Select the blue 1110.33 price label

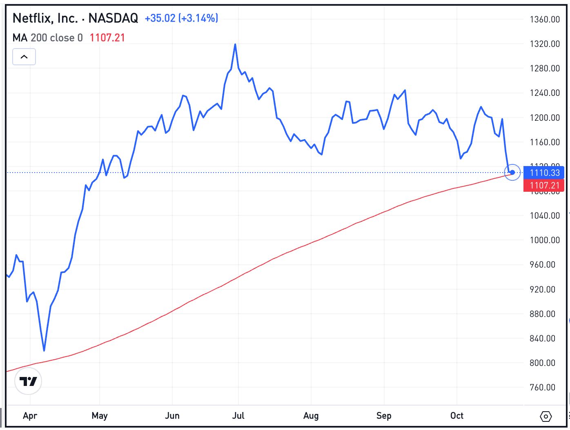pos(544,173)
